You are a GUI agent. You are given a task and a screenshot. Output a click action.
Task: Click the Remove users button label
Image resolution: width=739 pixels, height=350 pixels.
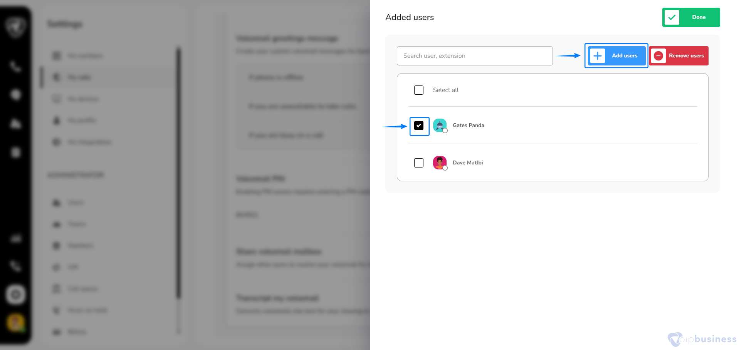(x=686, y=56)
